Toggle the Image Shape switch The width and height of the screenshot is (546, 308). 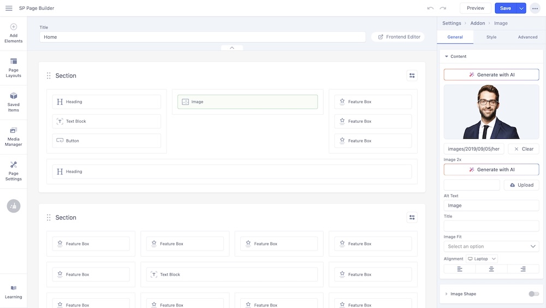click(x=533, y=294)
